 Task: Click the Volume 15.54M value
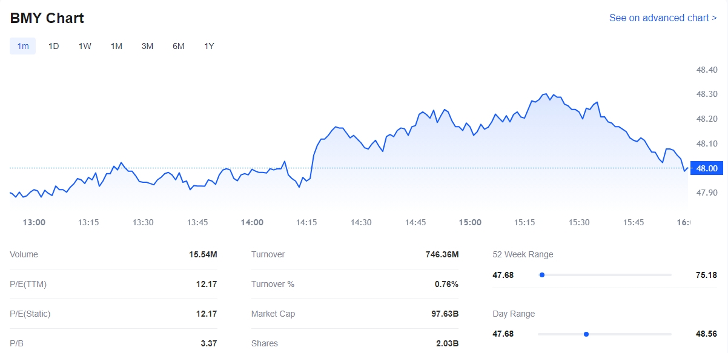click(203, 255)
